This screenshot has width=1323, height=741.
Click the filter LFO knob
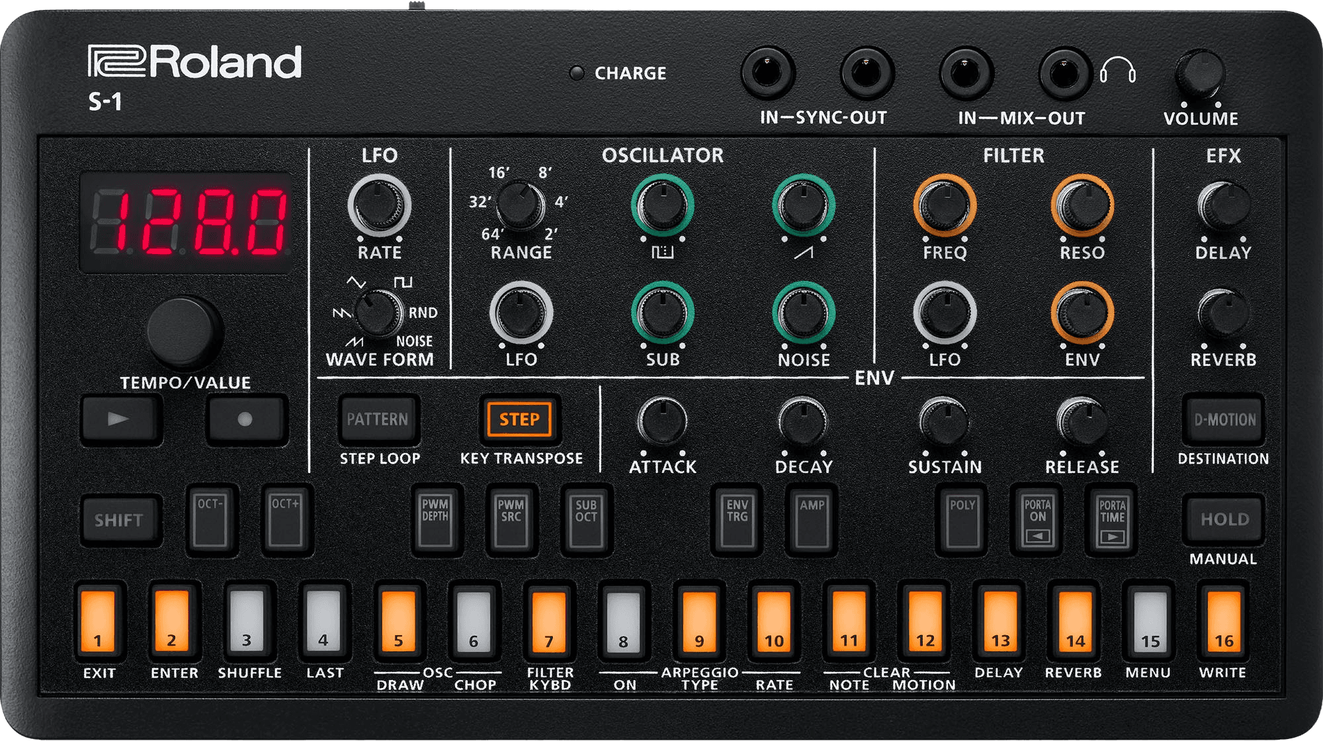[945, 313]
